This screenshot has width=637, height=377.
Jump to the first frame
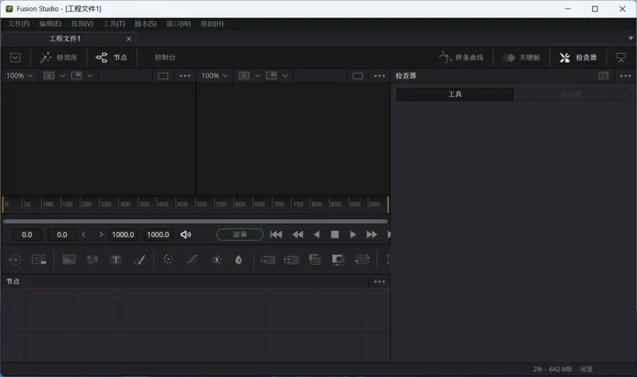tap(276, 235)
